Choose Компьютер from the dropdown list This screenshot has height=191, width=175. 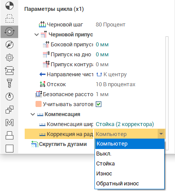pyautogui.click(x=130, y=144)
